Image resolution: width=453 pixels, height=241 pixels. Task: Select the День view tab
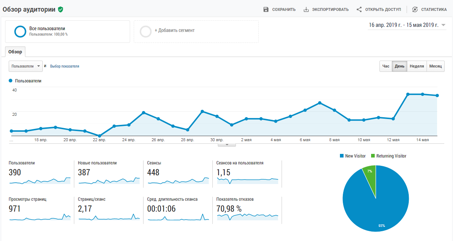400,66
